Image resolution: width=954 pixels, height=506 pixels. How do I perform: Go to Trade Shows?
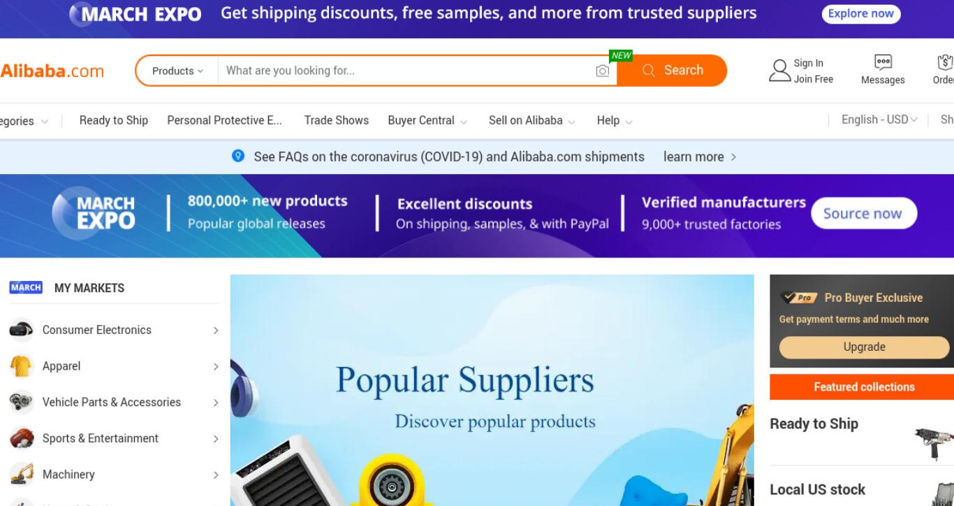coord(337,120)
